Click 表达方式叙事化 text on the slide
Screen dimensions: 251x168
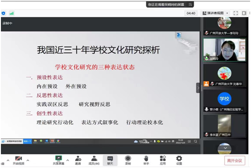coord(100,122)
